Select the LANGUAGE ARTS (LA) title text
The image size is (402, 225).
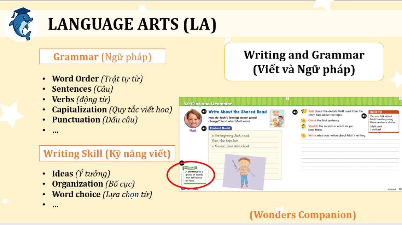click(132, 25)
